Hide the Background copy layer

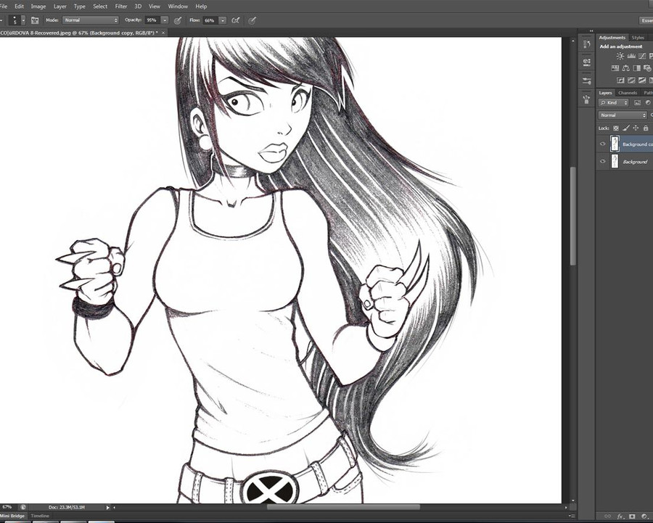603,144
